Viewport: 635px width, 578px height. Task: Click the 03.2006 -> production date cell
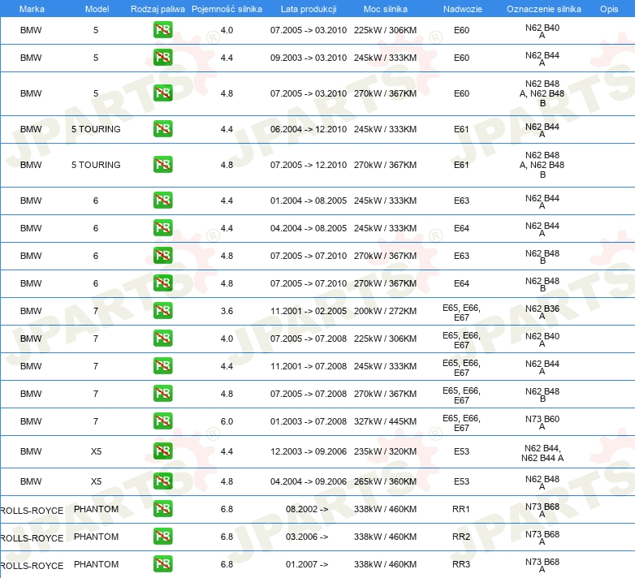(307, 537)
